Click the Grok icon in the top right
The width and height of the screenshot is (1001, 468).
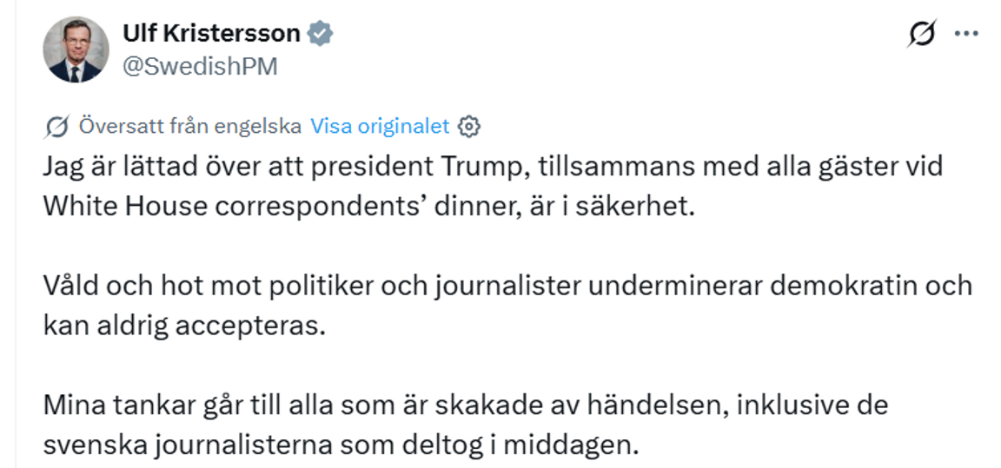922,34
